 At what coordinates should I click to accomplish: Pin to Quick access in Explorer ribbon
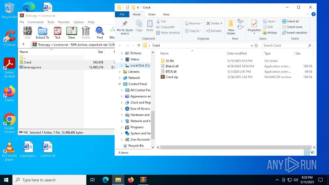point(125,27)
